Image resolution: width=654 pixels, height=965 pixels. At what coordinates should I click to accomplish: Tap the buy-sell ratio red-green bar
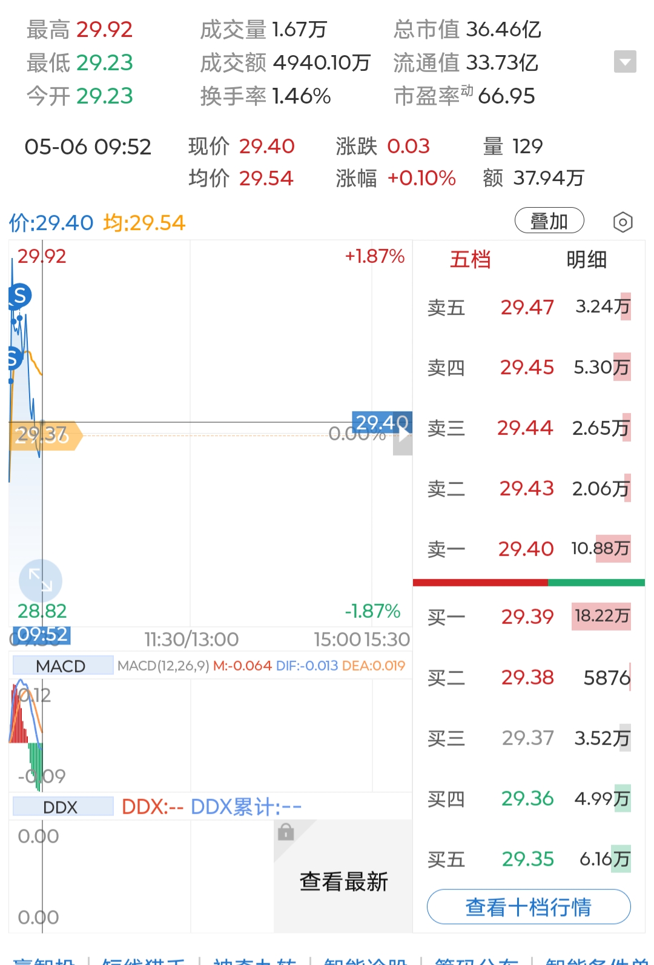pyautogui.click(x=529, y=583)
